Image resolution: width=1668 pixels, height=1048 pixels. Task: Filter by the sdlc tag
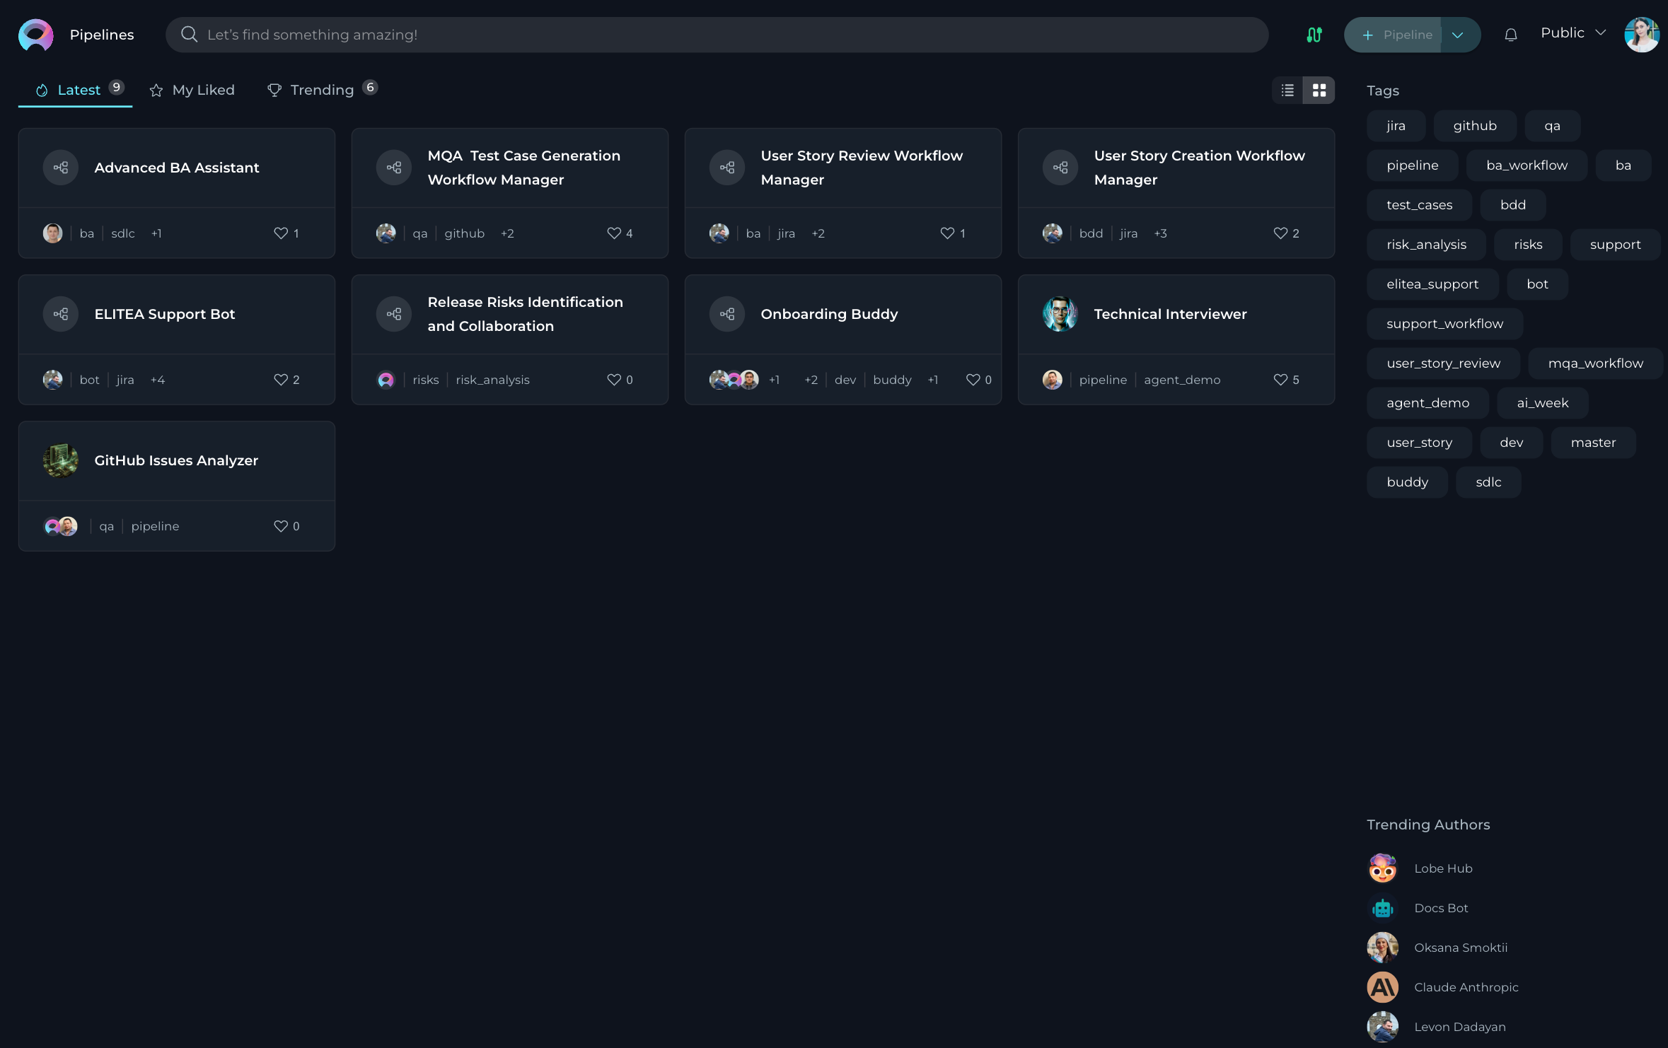[1488, 482]
